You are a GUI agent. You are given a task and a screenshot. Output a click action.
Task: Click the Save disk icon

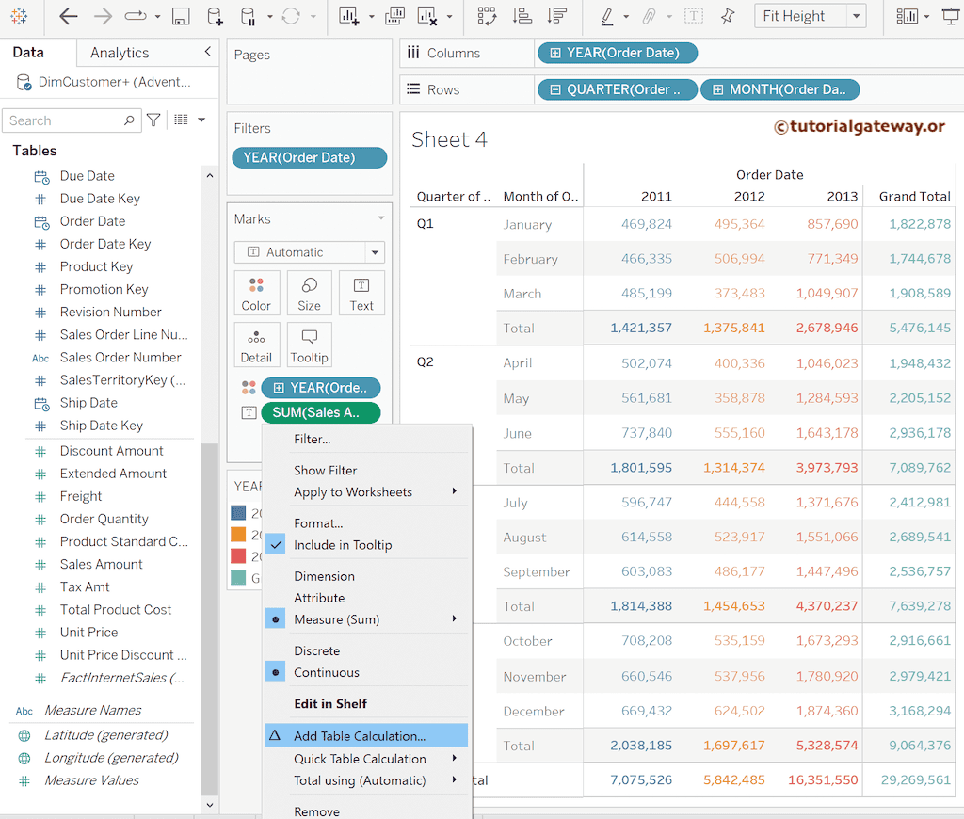click(x=180, y=16)
